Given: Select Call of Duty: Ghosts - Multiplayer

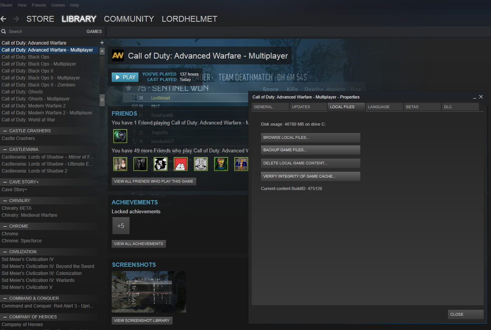Looking at the screenshot, I should coord(36,99).
